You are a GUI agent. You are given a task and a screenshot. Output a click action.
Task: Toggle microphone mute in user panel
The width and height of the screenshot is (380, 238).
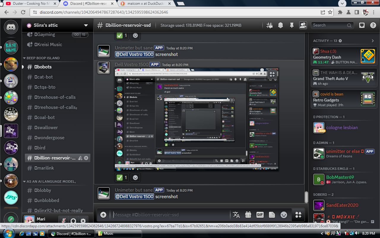pos(63,221)
